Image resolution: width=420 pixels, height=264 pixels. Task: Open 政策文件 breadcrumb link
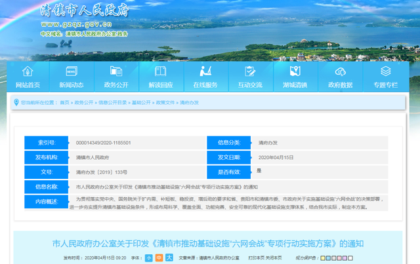[x=165, y=103]
